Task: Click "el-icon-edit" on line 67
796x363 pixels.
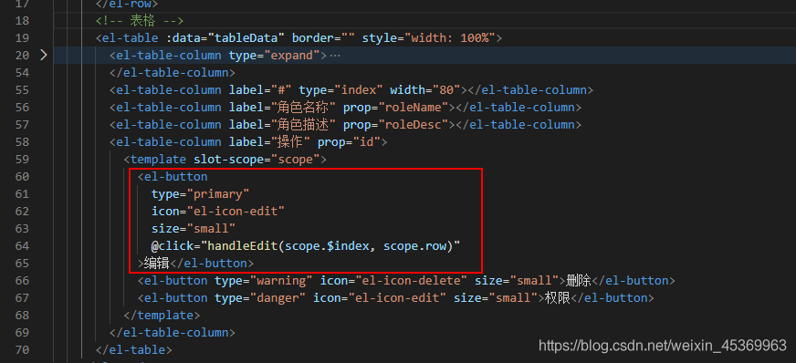Action: pyautogui.click(x=396, y=297)
